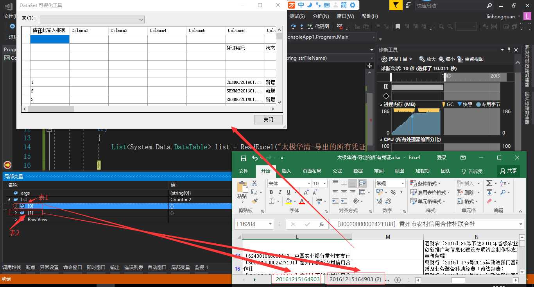Screen dimensions: 534x287
Task: Click the 代码图 code map button
Action: (319, 27)
